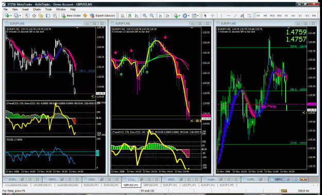Switch to the LCrudeDec08,Daily chart tab
The height and width of the screenshot is (195, 322).
pyautogui.click(x=17, y=185)
